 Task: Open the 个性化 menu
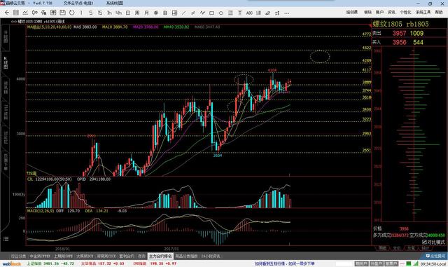tap(405, 12)
